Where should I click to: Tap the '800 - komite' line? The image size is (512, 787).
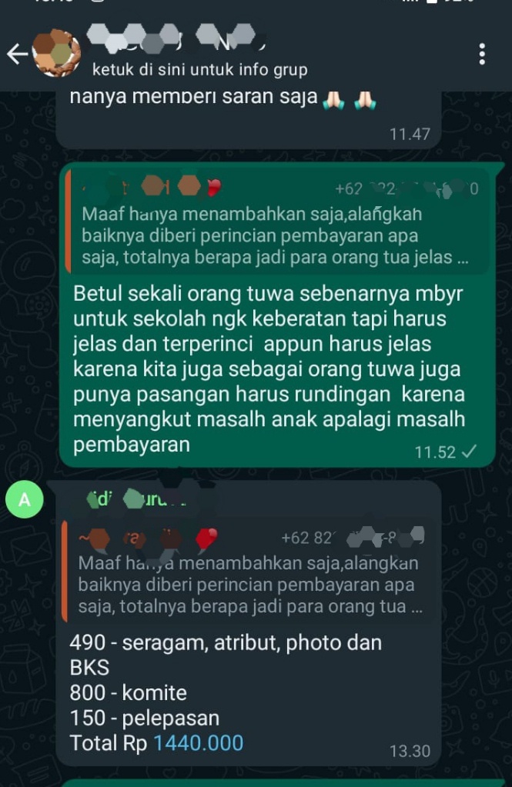pyautogui.click(x=128, y=692)
